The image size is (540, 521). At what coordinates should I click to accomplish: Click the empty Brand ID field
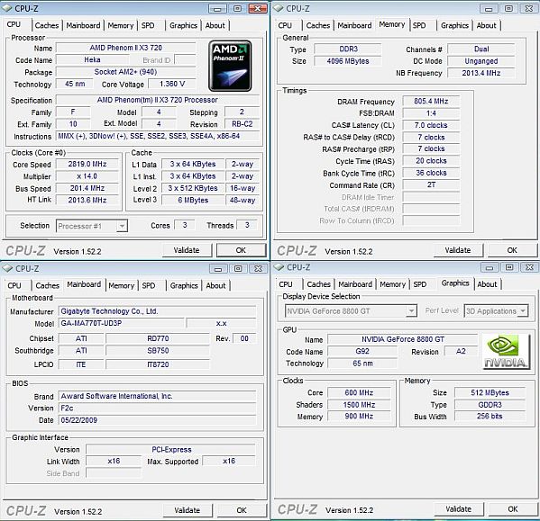click(185, 60)
